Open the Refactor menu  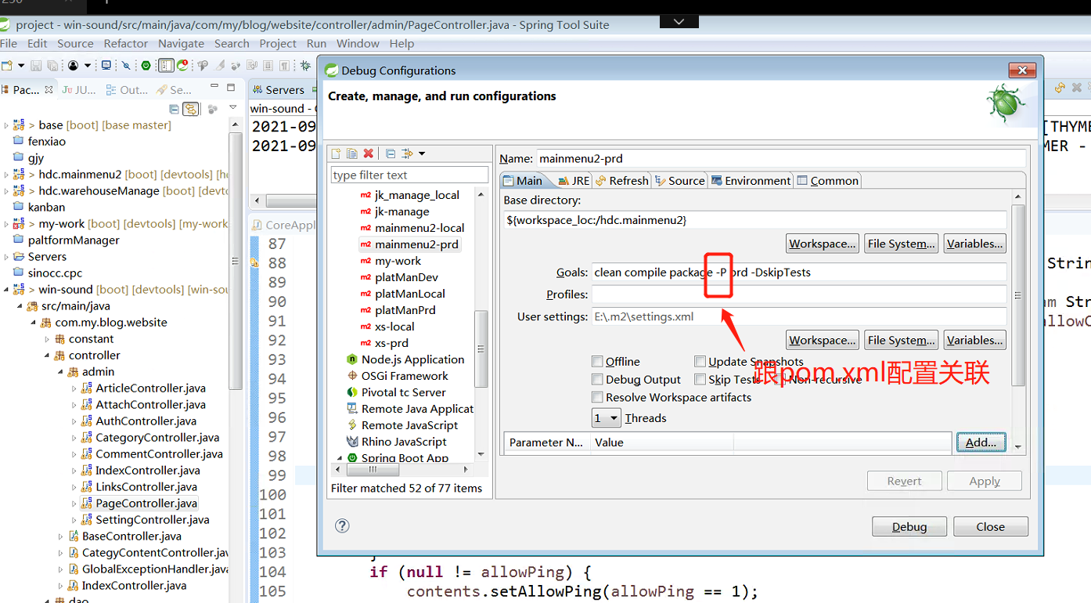pos(125,44)
